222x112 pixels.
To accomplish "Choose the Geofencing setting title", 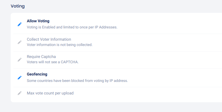I will coord(37,74).
